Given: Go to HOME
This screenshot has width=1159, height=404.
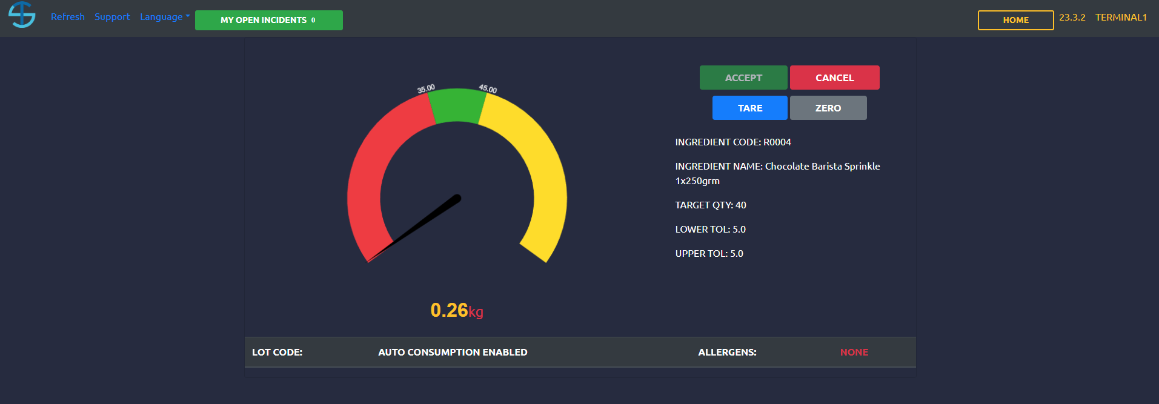Looking at the screenshot, I should (x=1016, y=20).
